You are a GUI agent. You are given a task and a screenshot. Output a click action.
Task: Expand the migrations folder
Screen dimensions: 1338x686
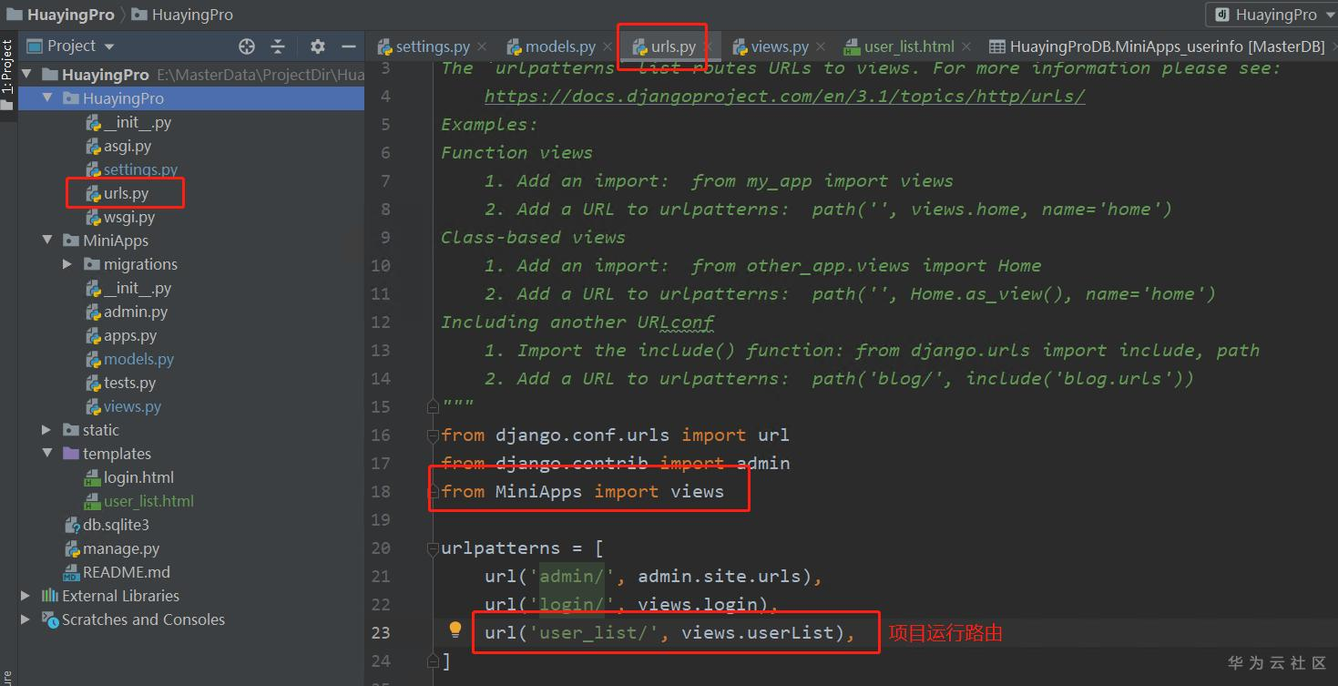tap(67, 264)
